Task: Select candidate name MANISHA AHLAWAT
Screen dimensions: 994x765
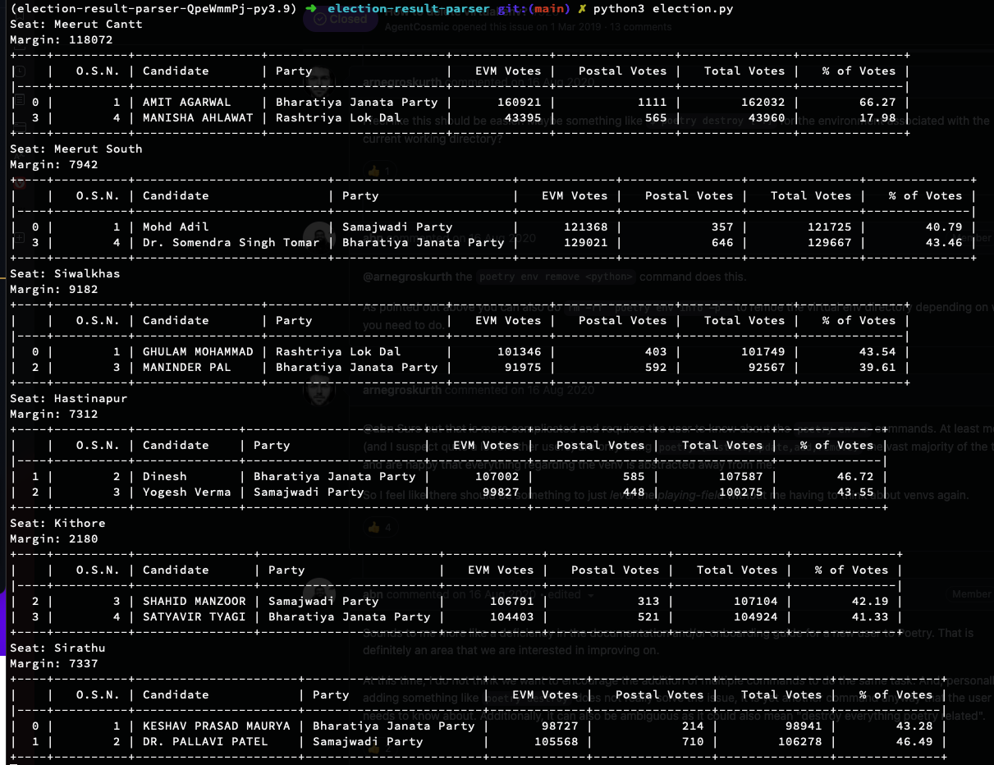Action: pos(198,118)
